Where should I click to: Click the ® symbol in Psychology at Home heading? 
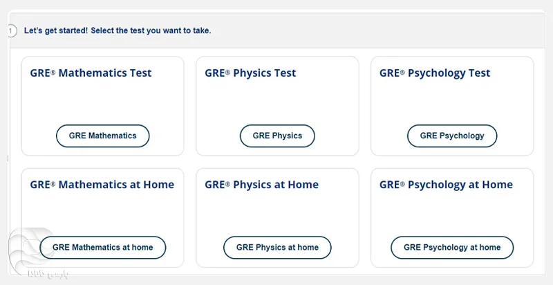tap(402, 183)
